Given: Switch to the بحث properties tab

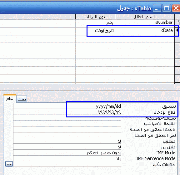Looking at the screenshot, I should click(22, 99).
